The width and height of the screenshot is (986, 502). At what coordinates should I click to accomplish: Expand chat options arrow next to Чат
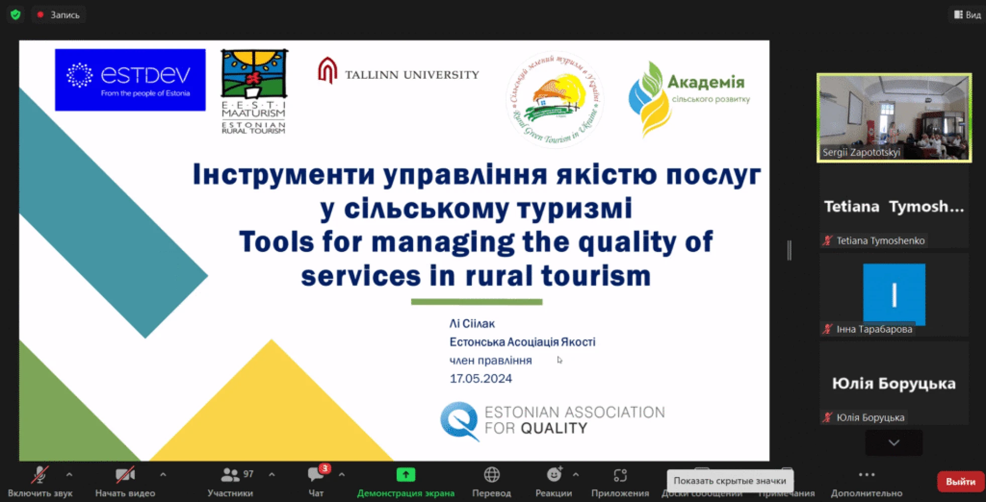342,474
